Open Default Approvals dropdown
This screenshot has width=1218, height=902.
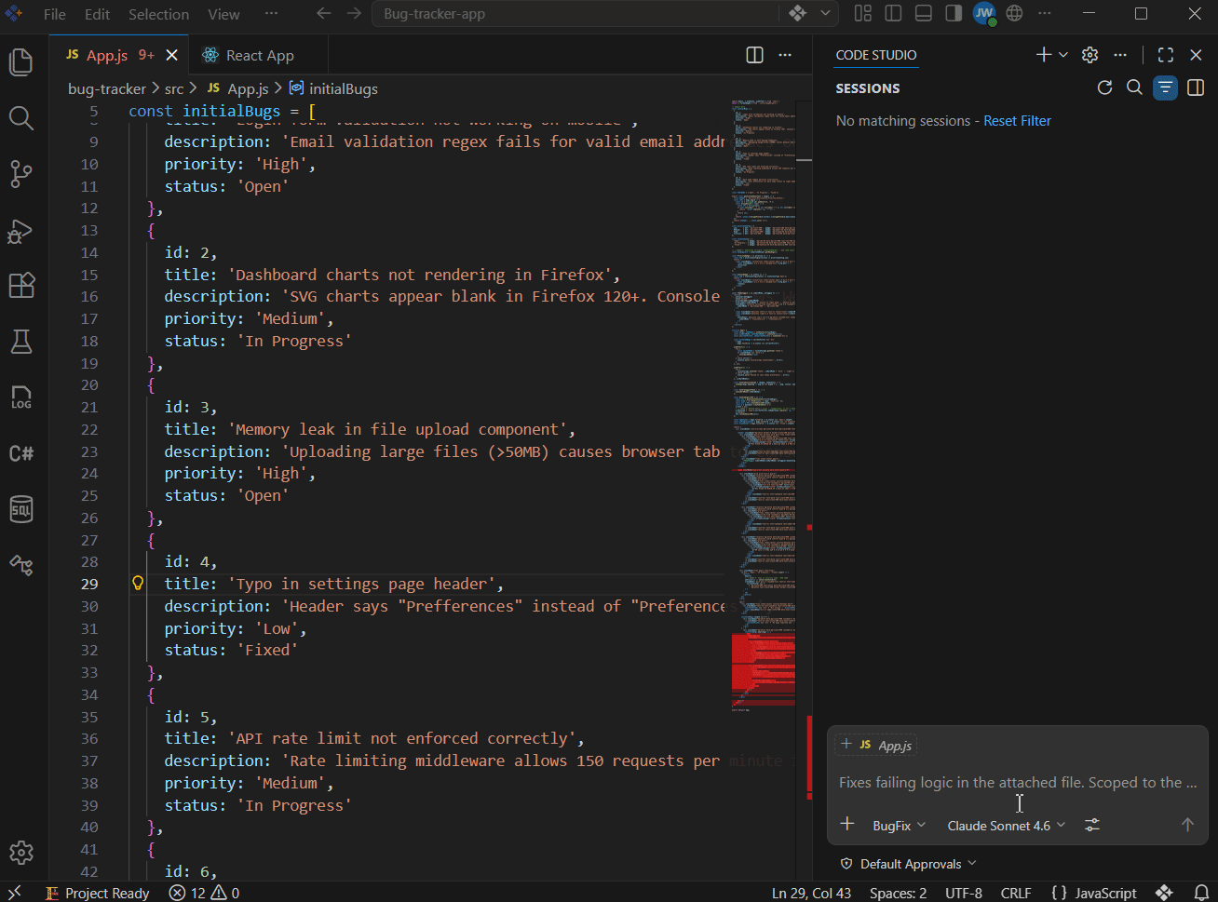tap(909, 864)
